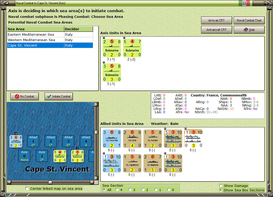
Task: Select Eastern Mediterranean Sea row
Action: click(x=50, y=34)
